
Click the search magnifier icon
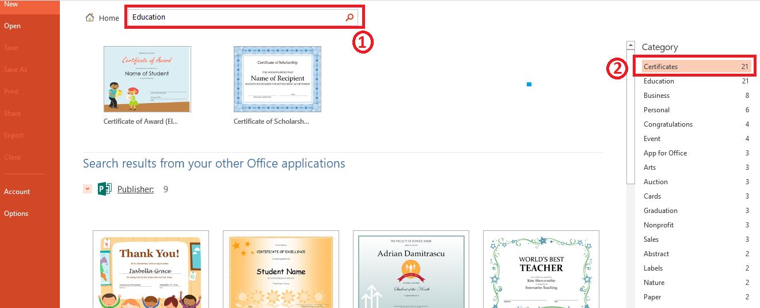349,17
